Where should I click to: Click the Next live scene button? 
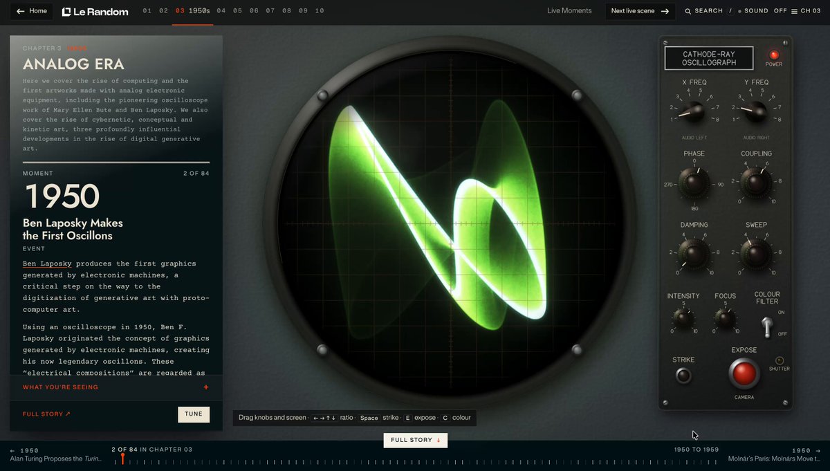tap(640, 11)
